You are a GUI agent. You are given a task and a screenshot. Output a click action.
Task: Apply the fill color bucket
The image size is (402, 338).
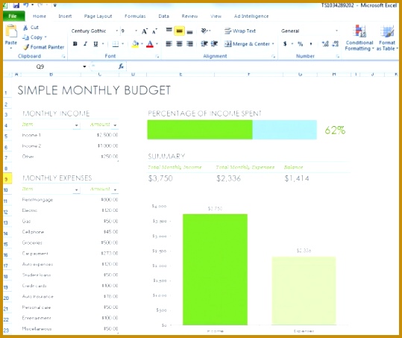(x=135, y=44)
